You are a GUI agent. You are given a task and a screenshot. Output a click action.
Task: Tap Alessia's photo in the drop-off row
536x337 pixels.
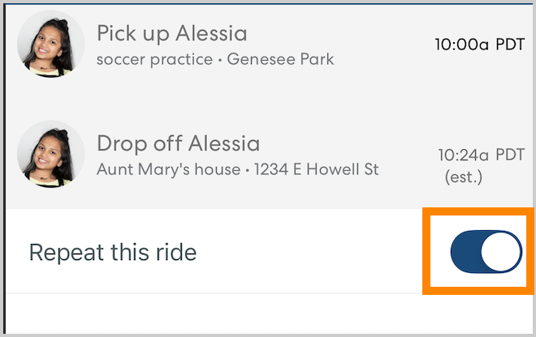(x=51, y=155)
